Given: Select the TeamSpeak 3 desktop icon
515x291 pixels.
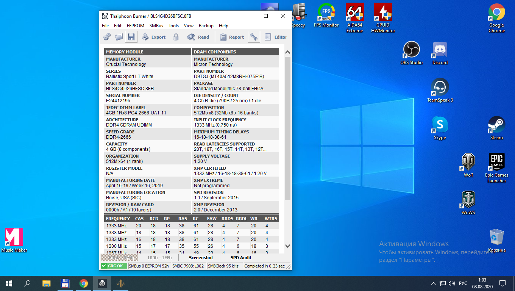Looking at the screenshot, I should coord(440,90).
